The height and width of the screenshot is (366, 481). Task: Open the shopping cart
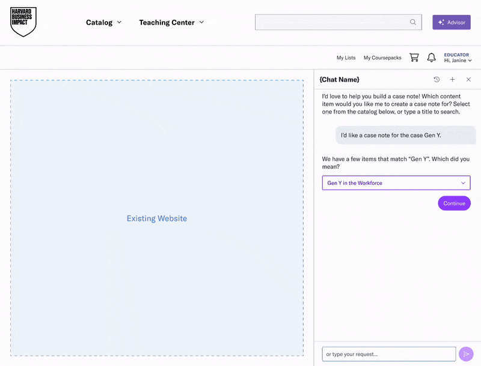coord(414,57)
